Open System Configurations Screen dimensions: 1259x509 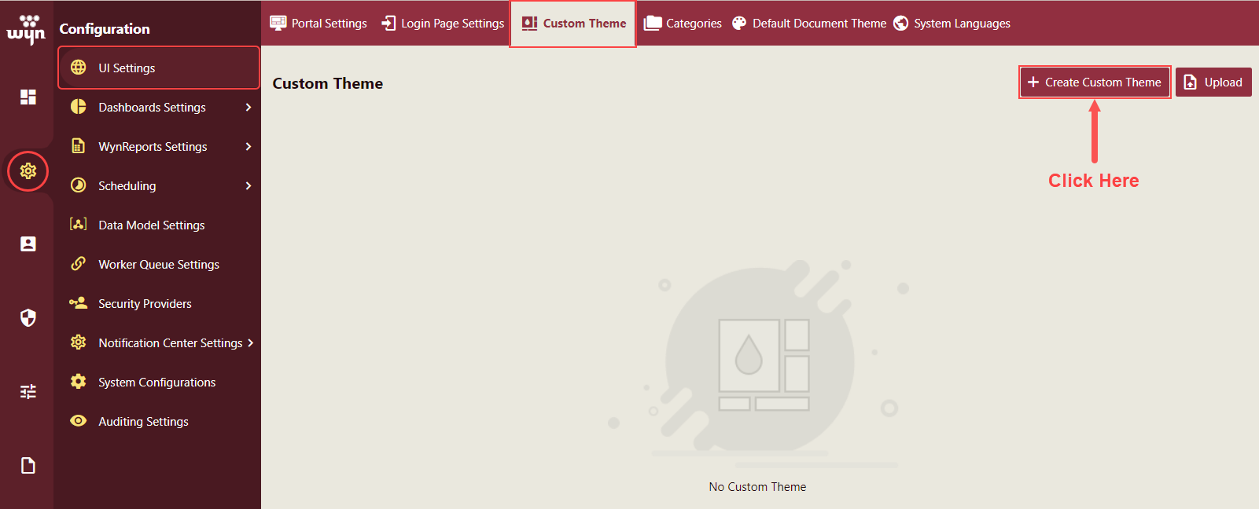159,382
